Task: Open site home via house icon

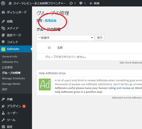Action: (10, 3)
